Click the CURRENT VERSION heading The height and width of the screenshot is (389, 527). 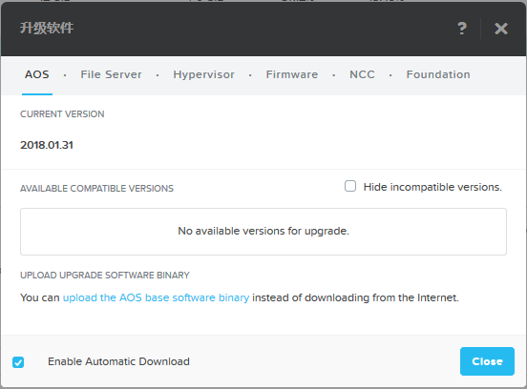click(x=62, y=114)
